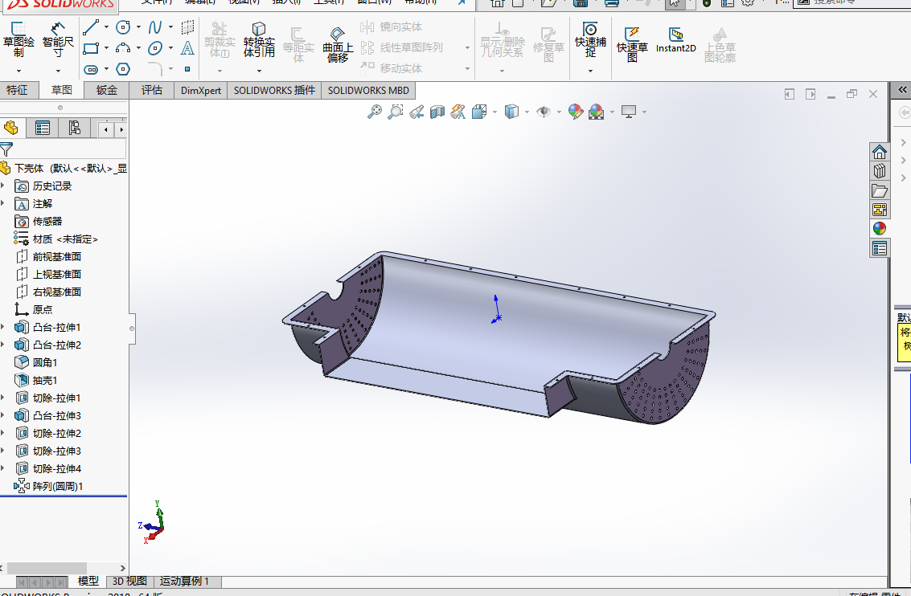Expand the 凸台-拉伸1 feature node
Screen dimensions: 911x596
pyautogui.click(x=3, y=327)
